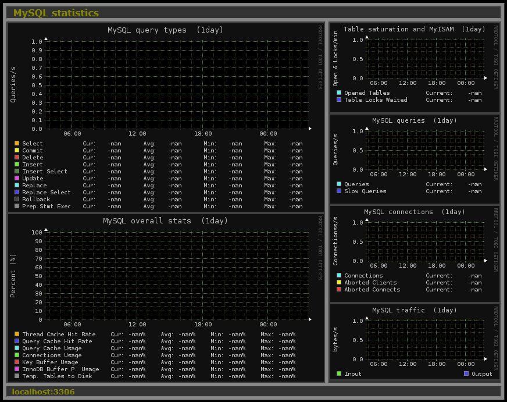Click the Aborted Clients yellow swatch
507x402 pixels.
[339, 282]
